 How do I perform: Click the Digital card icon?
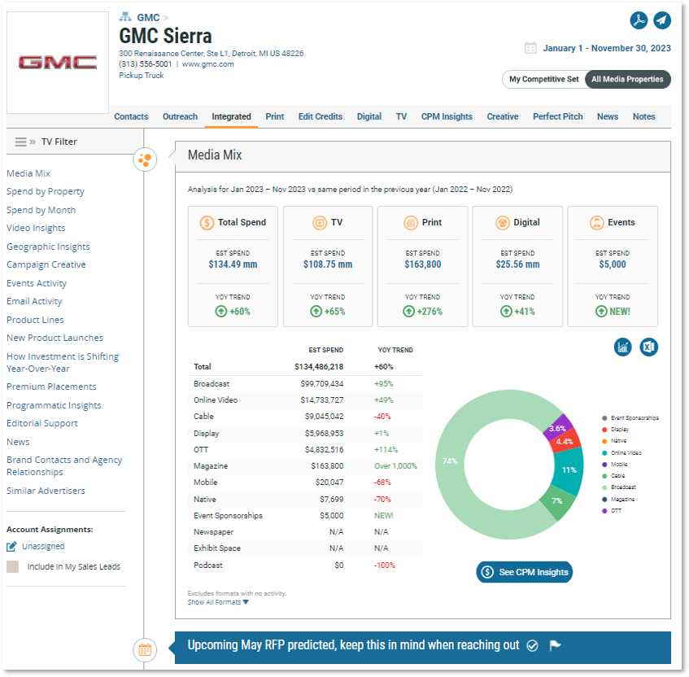pyautogui.click(x=502, y=223)
